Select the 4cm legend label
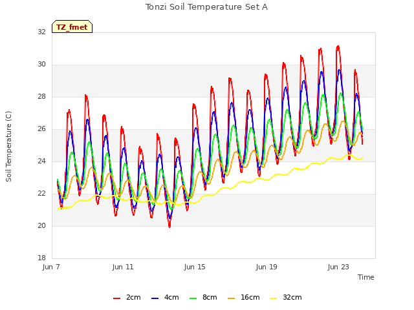Screen dimensions: 414x310 point(171,297)
